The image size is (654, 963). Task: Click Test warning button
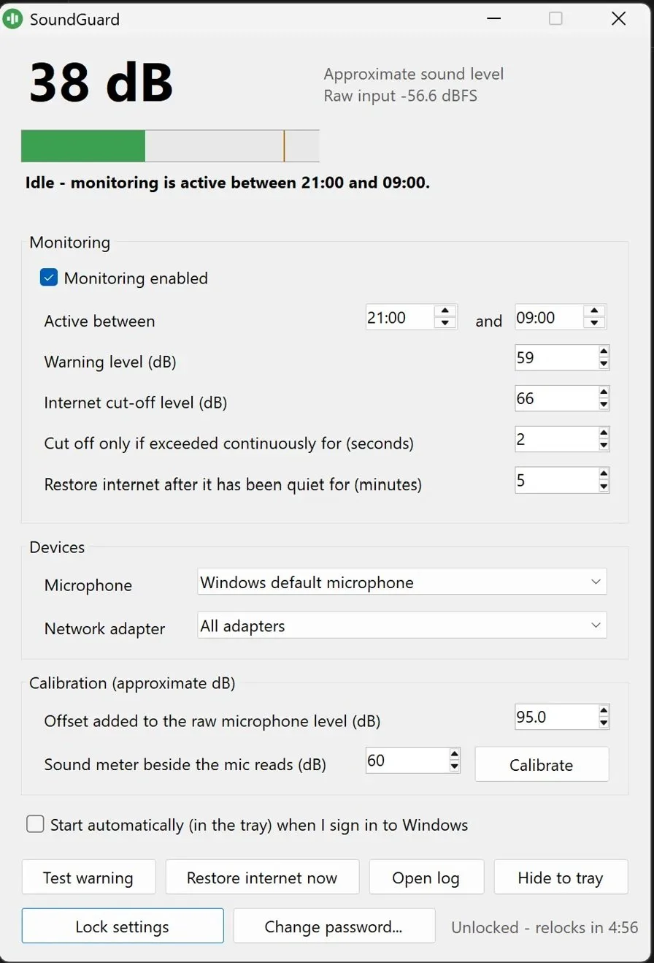(x=88, y=878)
